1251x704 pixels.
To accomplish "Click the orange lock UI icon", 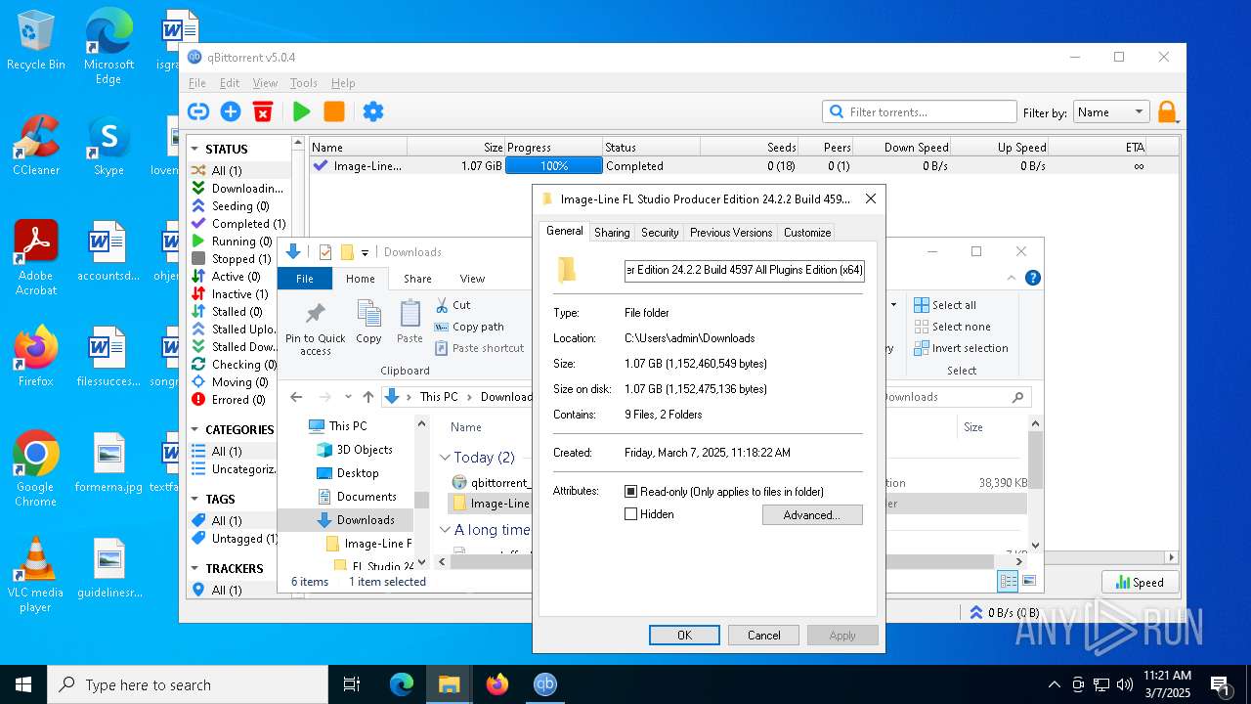I will 1167,112.
